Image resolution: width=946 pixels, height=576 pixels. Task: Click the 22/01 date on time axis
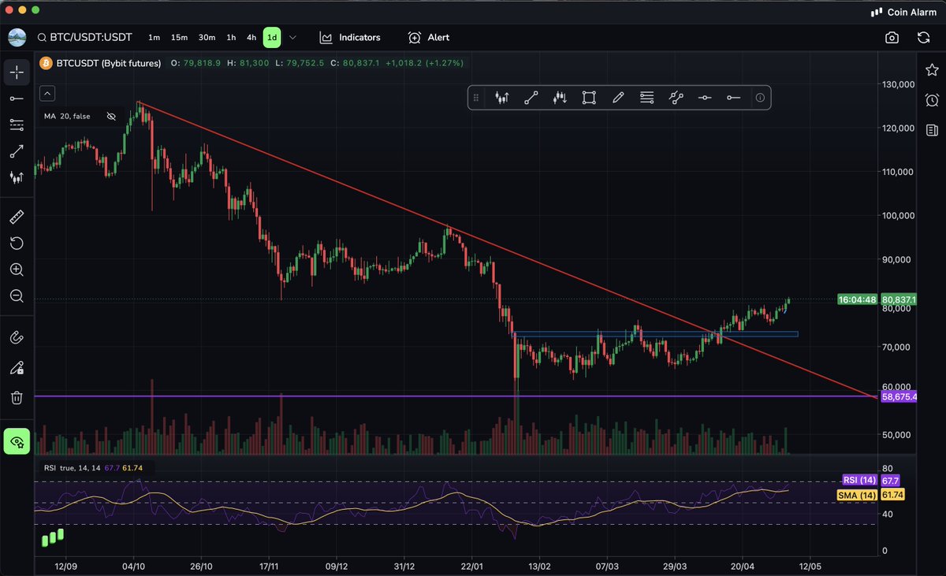[x=471, y=566]
